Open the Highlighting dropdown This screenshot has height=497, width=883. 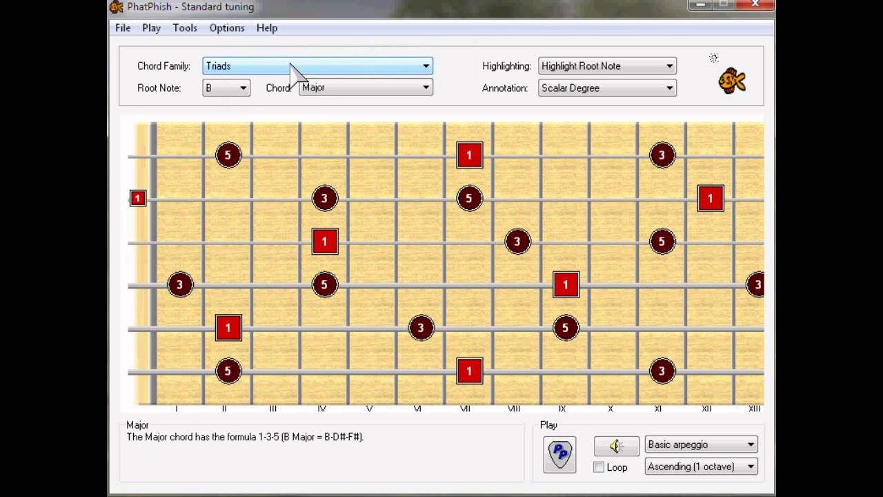coord(607,66)
